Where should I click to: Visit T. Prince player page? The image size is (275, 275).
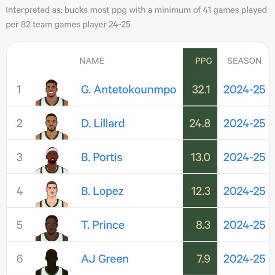(103, 225)
